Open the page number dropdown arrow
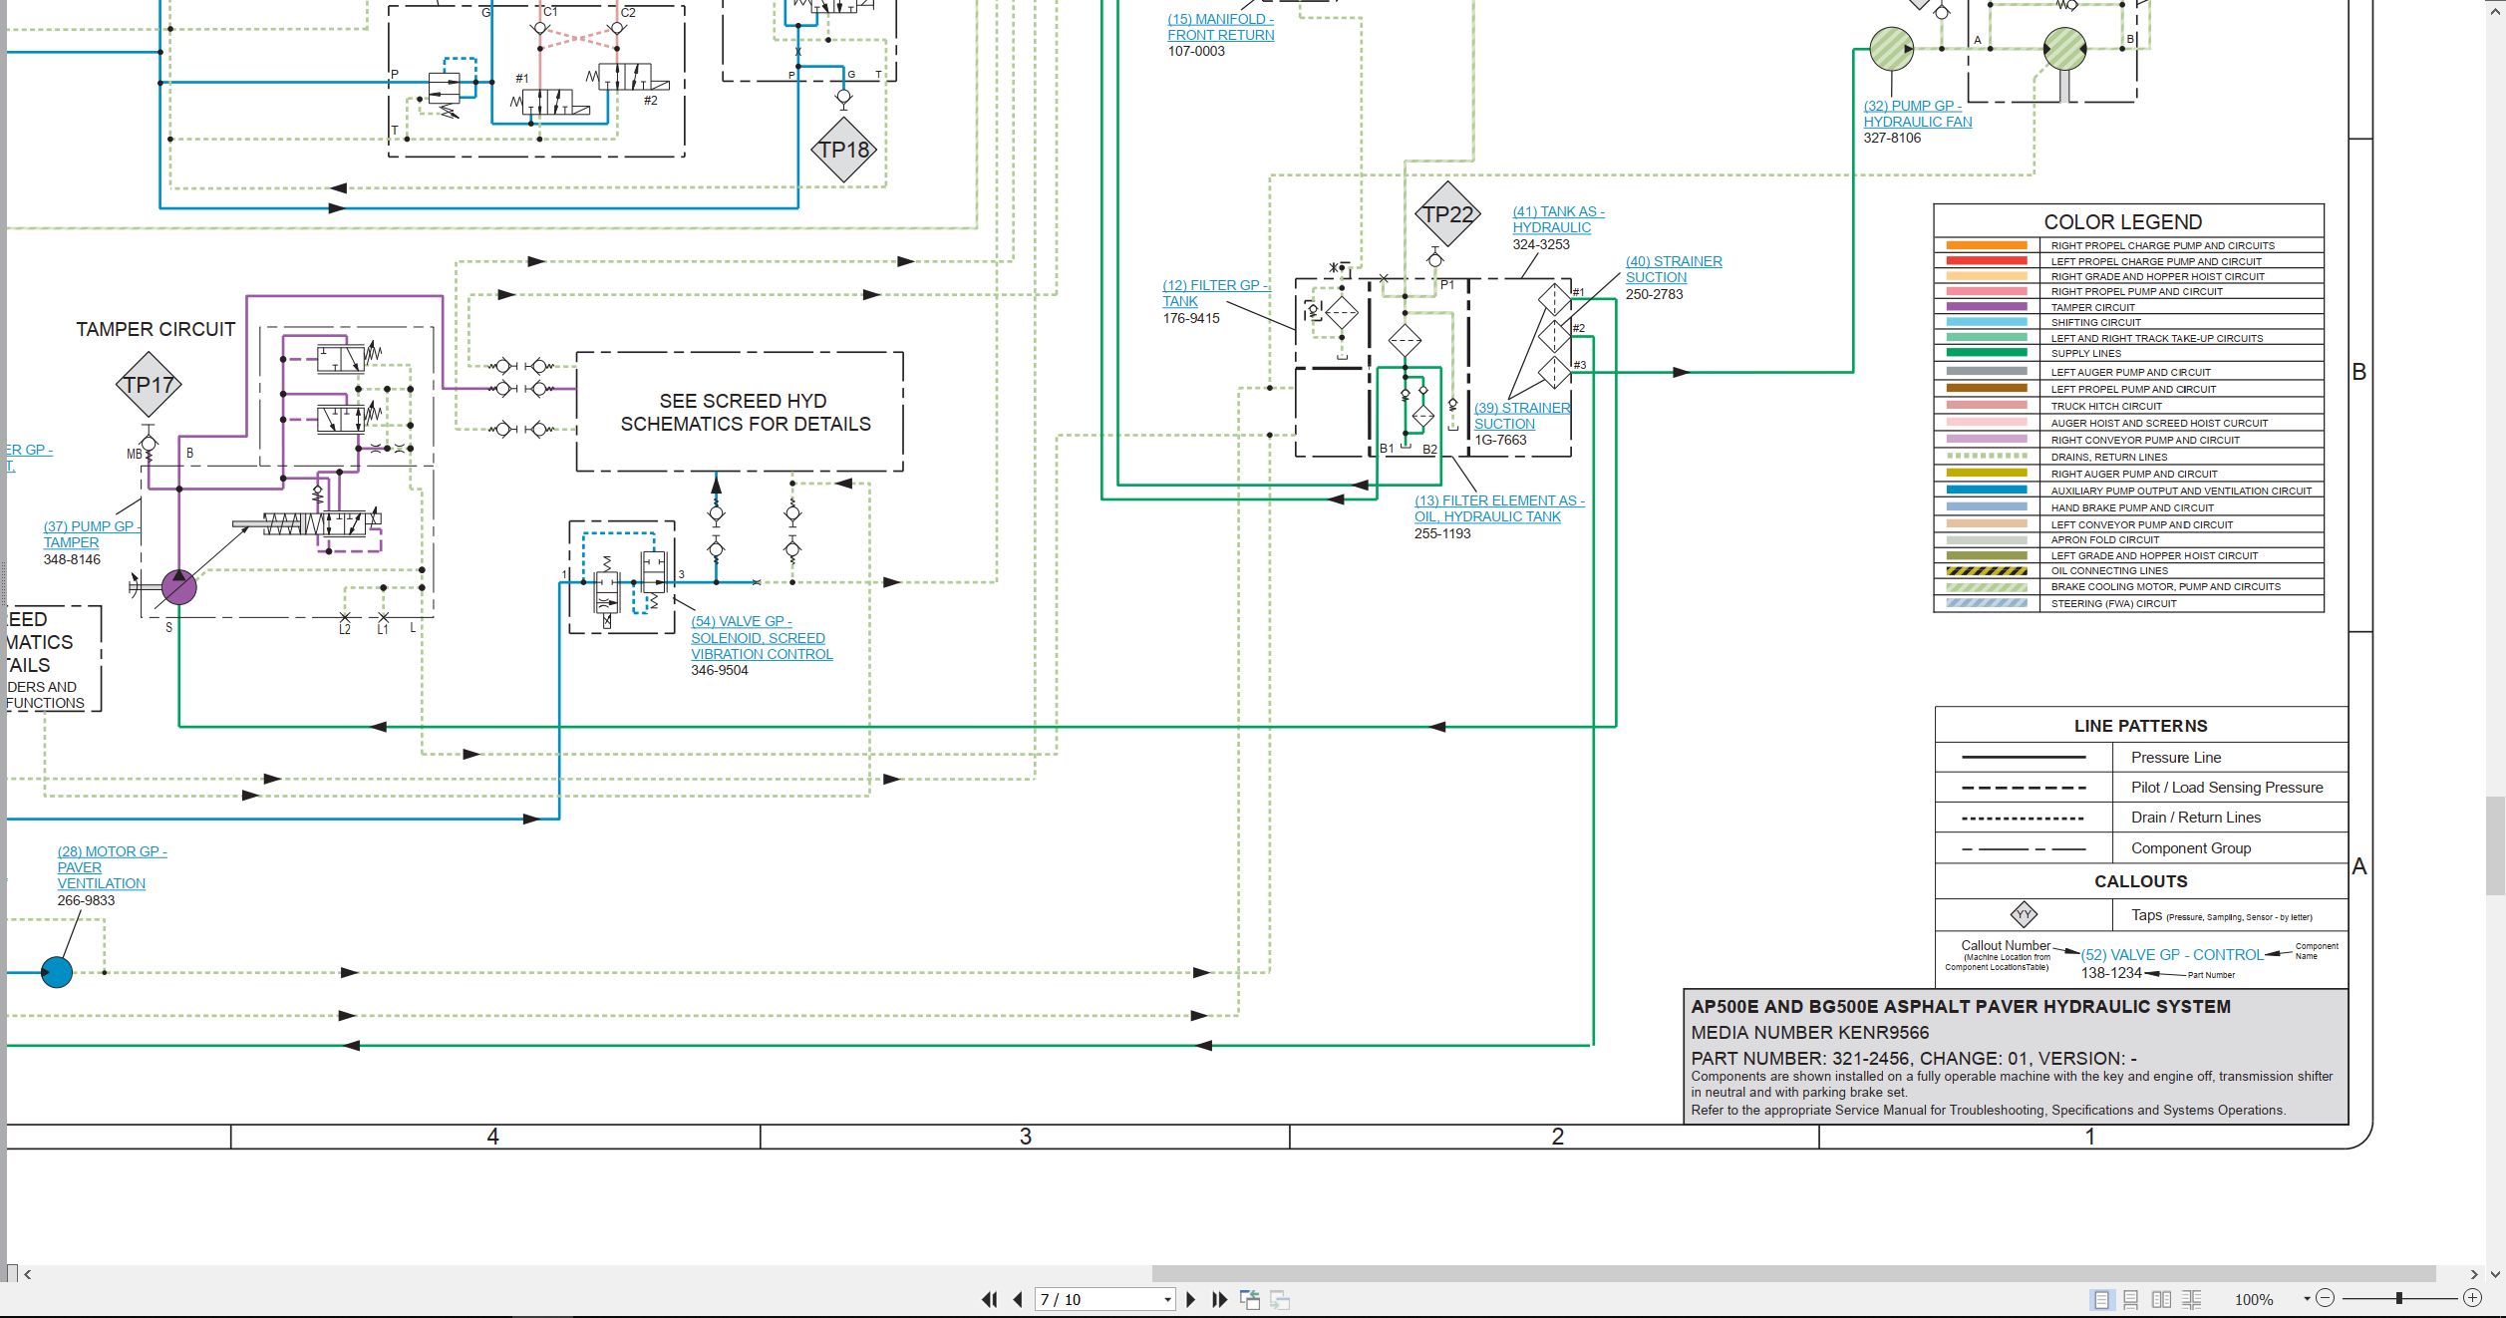 [1167, 1300]
